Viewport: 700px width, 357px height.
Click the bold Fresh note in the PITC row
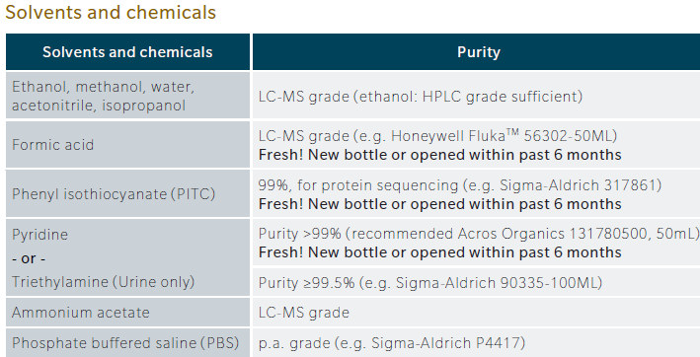point(439,204)
